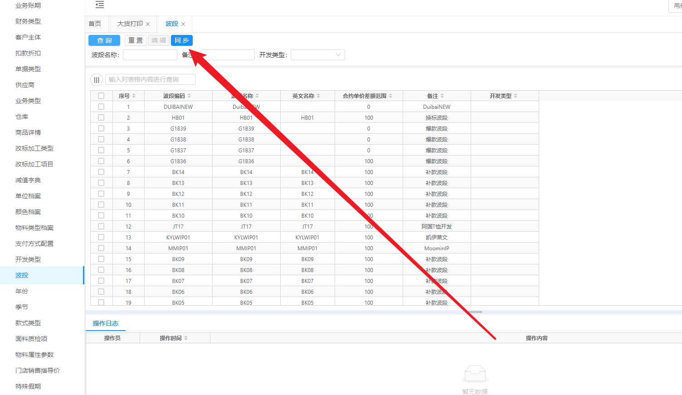Expand the 开发类型 dropdown
682x395 pixels.
317,55
